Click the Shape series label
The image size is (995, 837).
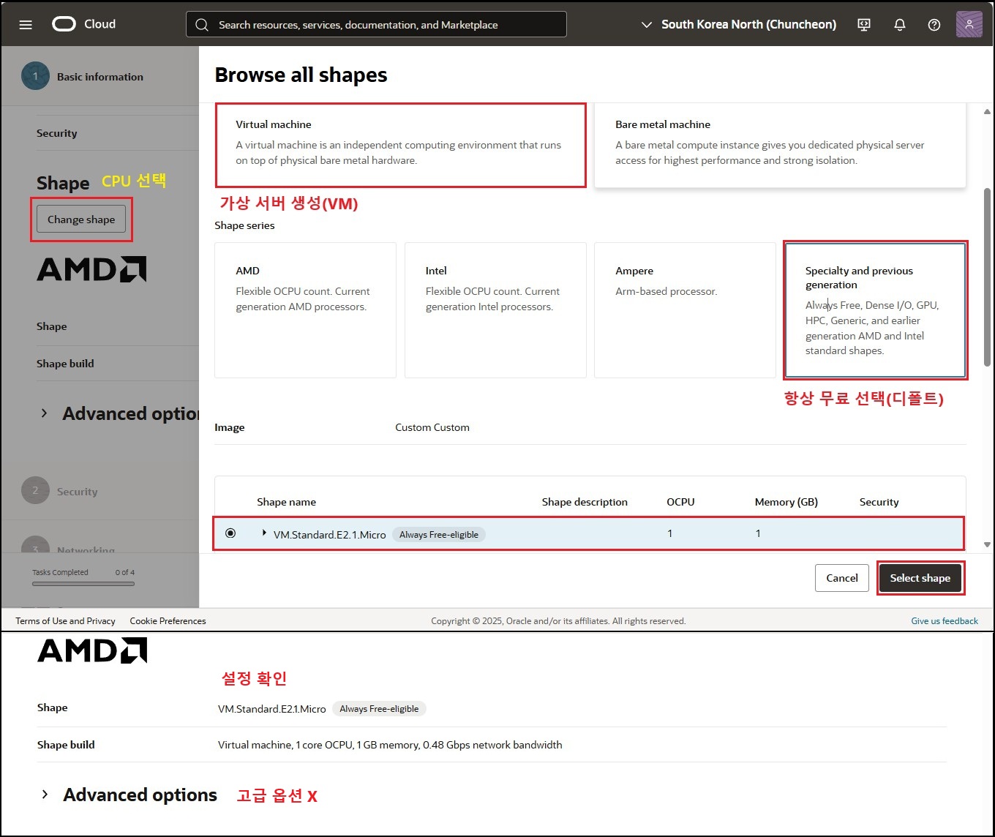tap(244, 225)
